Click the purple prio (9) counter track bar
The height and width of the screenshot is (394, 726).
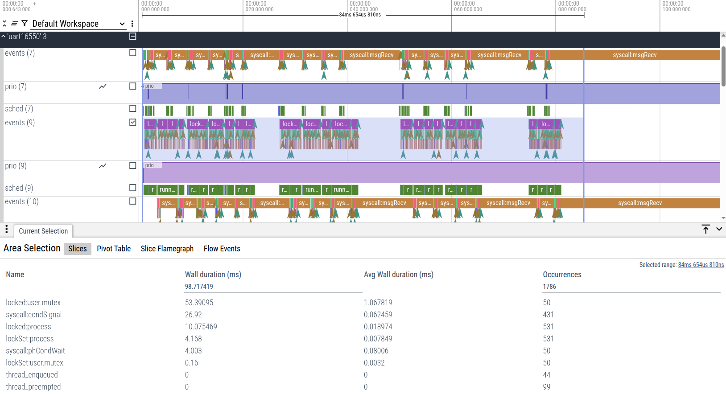pyautogui.click(x=431, y=172)
